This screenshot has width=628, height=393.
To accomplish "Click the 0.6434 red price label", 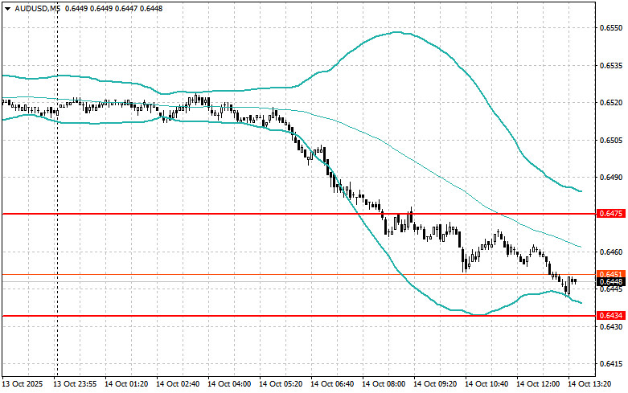I will (611, 316).
